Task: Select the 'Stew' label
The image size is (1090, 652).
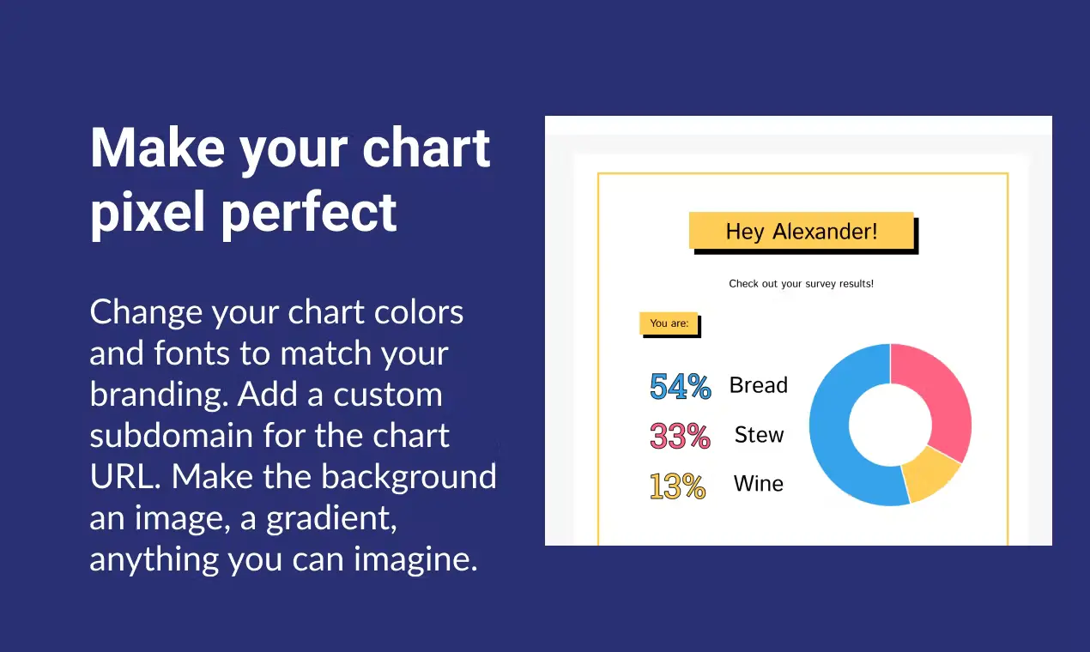Action: [760, 435]
